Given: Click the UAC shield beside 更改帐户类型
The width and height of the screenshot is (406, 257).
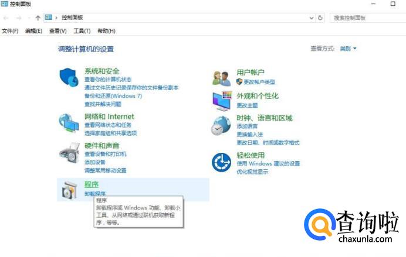Looking at the screenshot, I should pos(239,82).
